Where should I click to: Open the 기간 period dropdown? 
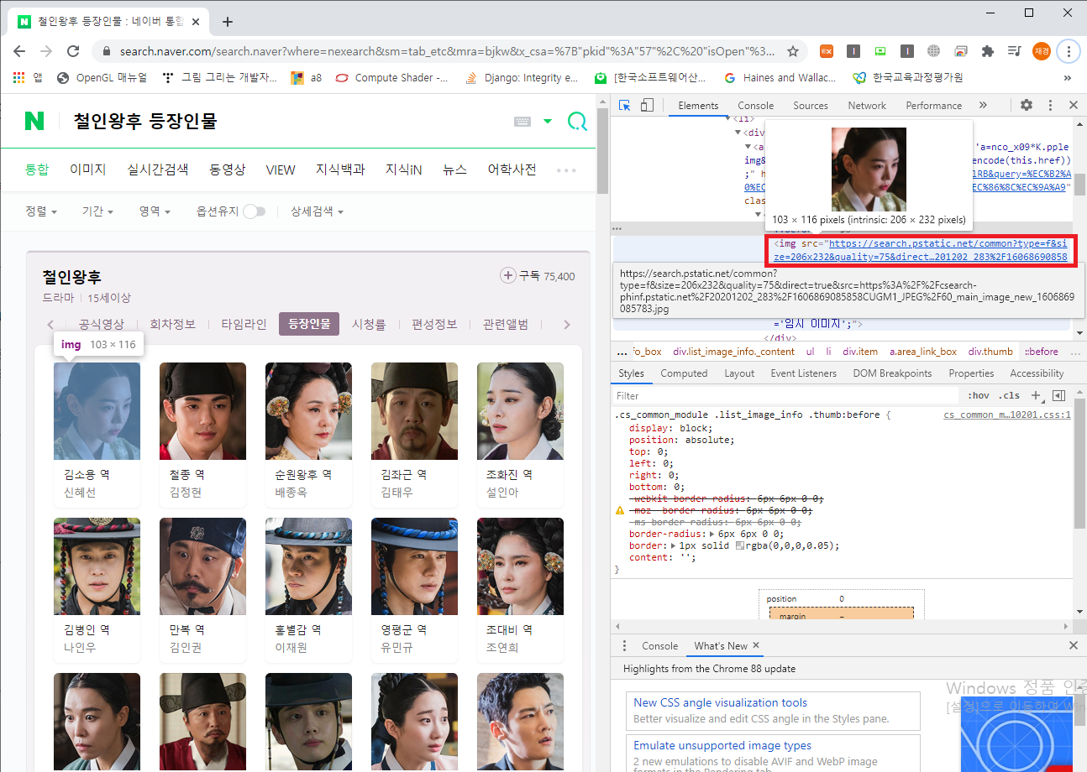[x=97, y=211]
